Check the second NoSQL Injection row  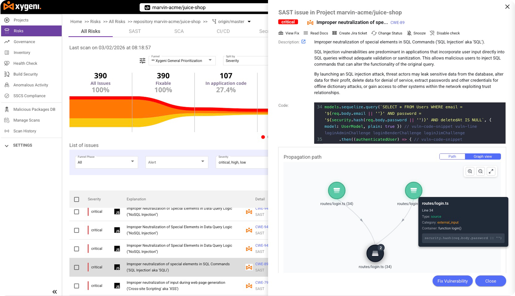77,230
